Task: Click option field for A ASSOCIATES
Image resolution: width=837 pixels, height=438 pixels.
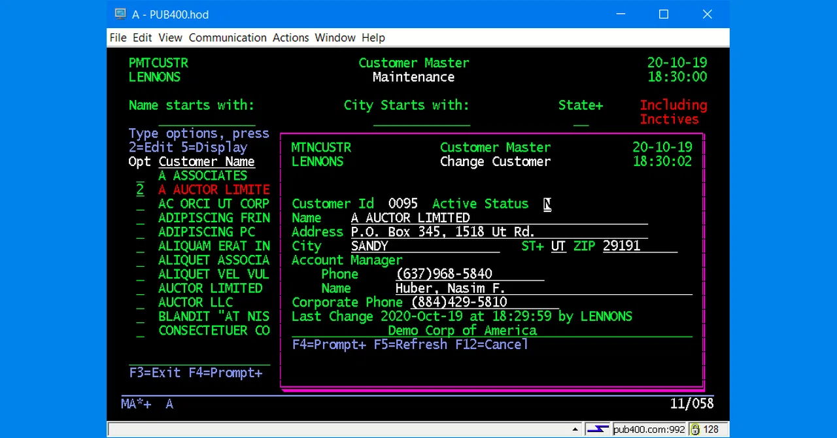Action: [140, 176]
